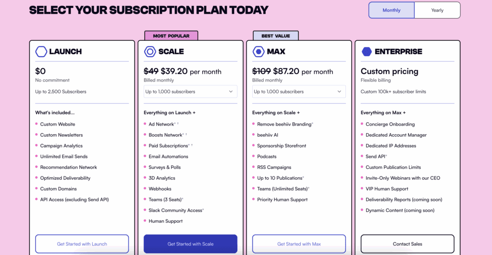
Task: Switch billing toggle to Yearly
Action: (x=437, y=10)
